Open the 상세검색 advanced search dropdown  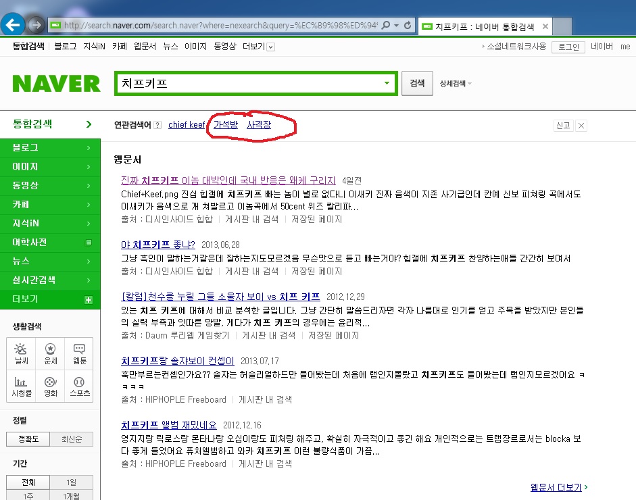(456, 84)
